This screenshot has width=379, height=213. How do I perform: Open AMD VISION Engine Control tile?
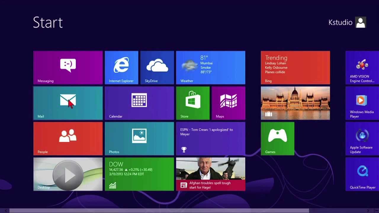362,67
